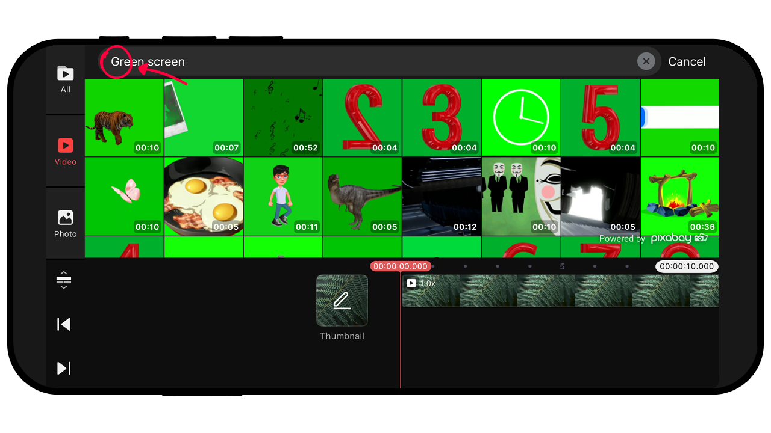Click the 00:00:10.000 total duration label
Screen dimensions: 771x433
[687, 266]
